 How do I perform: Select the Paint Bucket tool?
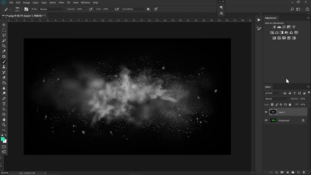4,83
